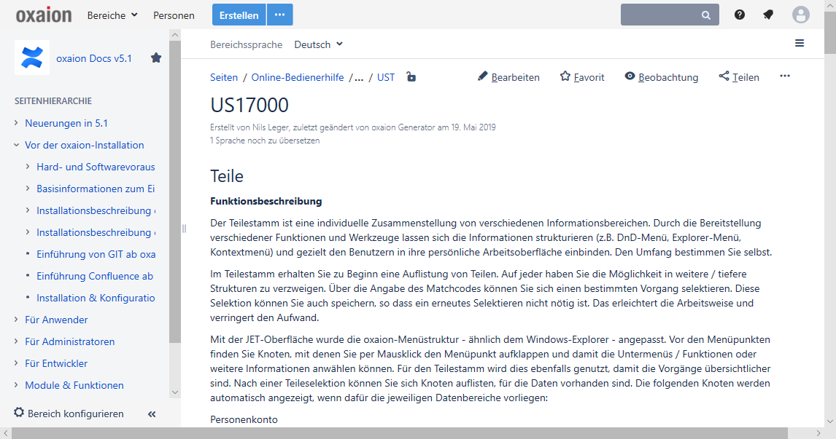This screenshot has width=836, height=439.
Task: Click the page restrictions padlock icon
Action: pos(411,77)
